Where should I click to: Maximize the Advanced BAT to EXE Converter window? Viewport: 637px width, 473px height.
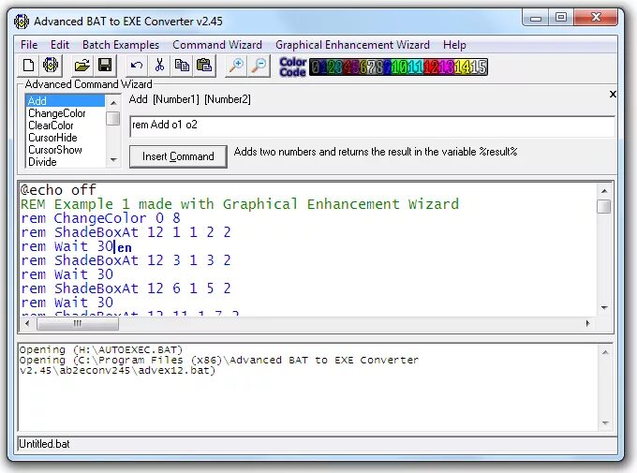(x=561, y=18)
